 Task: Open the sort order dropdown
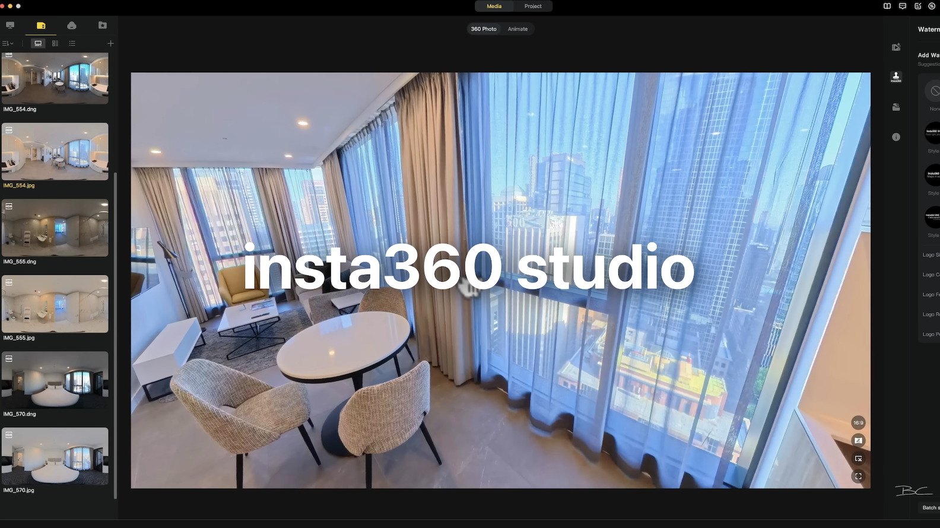coord(8,43)
